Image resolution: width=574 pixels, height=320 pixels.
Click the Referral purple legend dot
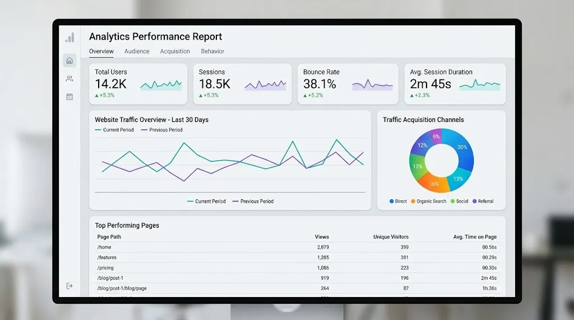point(474,201)
